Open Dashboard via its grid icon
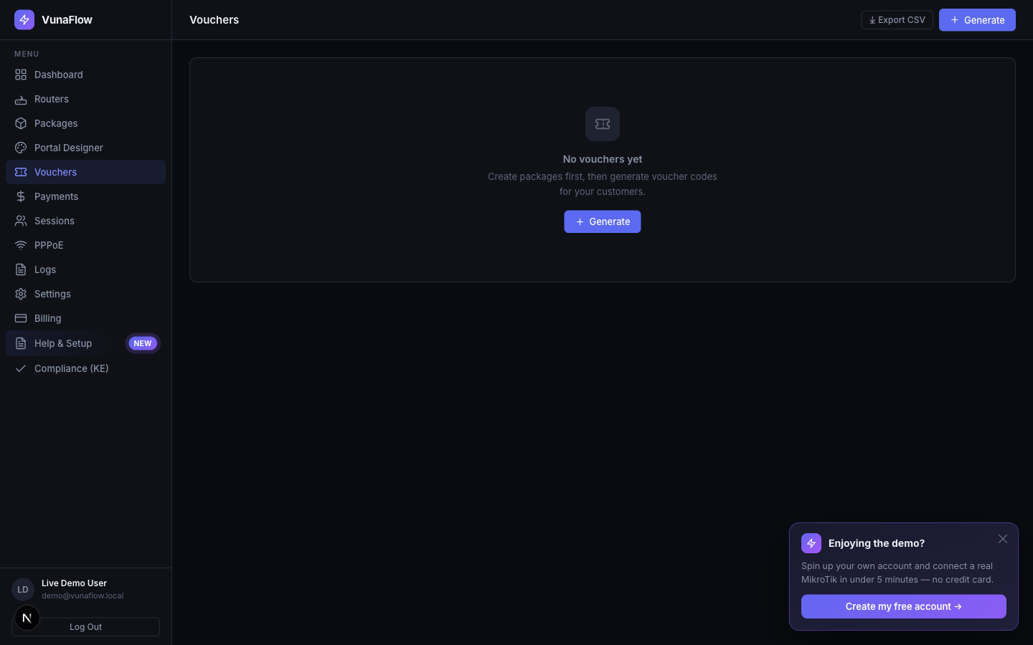 (x=21, y=75)
